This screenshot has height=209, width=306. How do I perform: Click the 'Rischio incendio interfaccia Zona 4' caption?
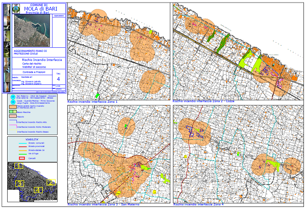click(x=198, y=204)
